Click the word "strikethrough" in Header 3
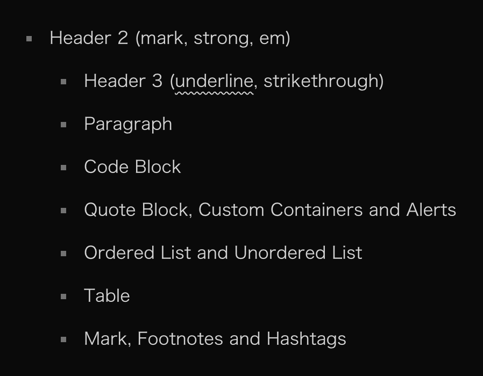 pyautogui.click(x=321, y=81)
